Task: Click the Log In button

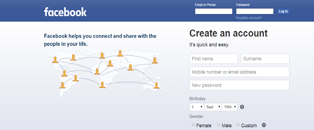Action: click(283, 11)
